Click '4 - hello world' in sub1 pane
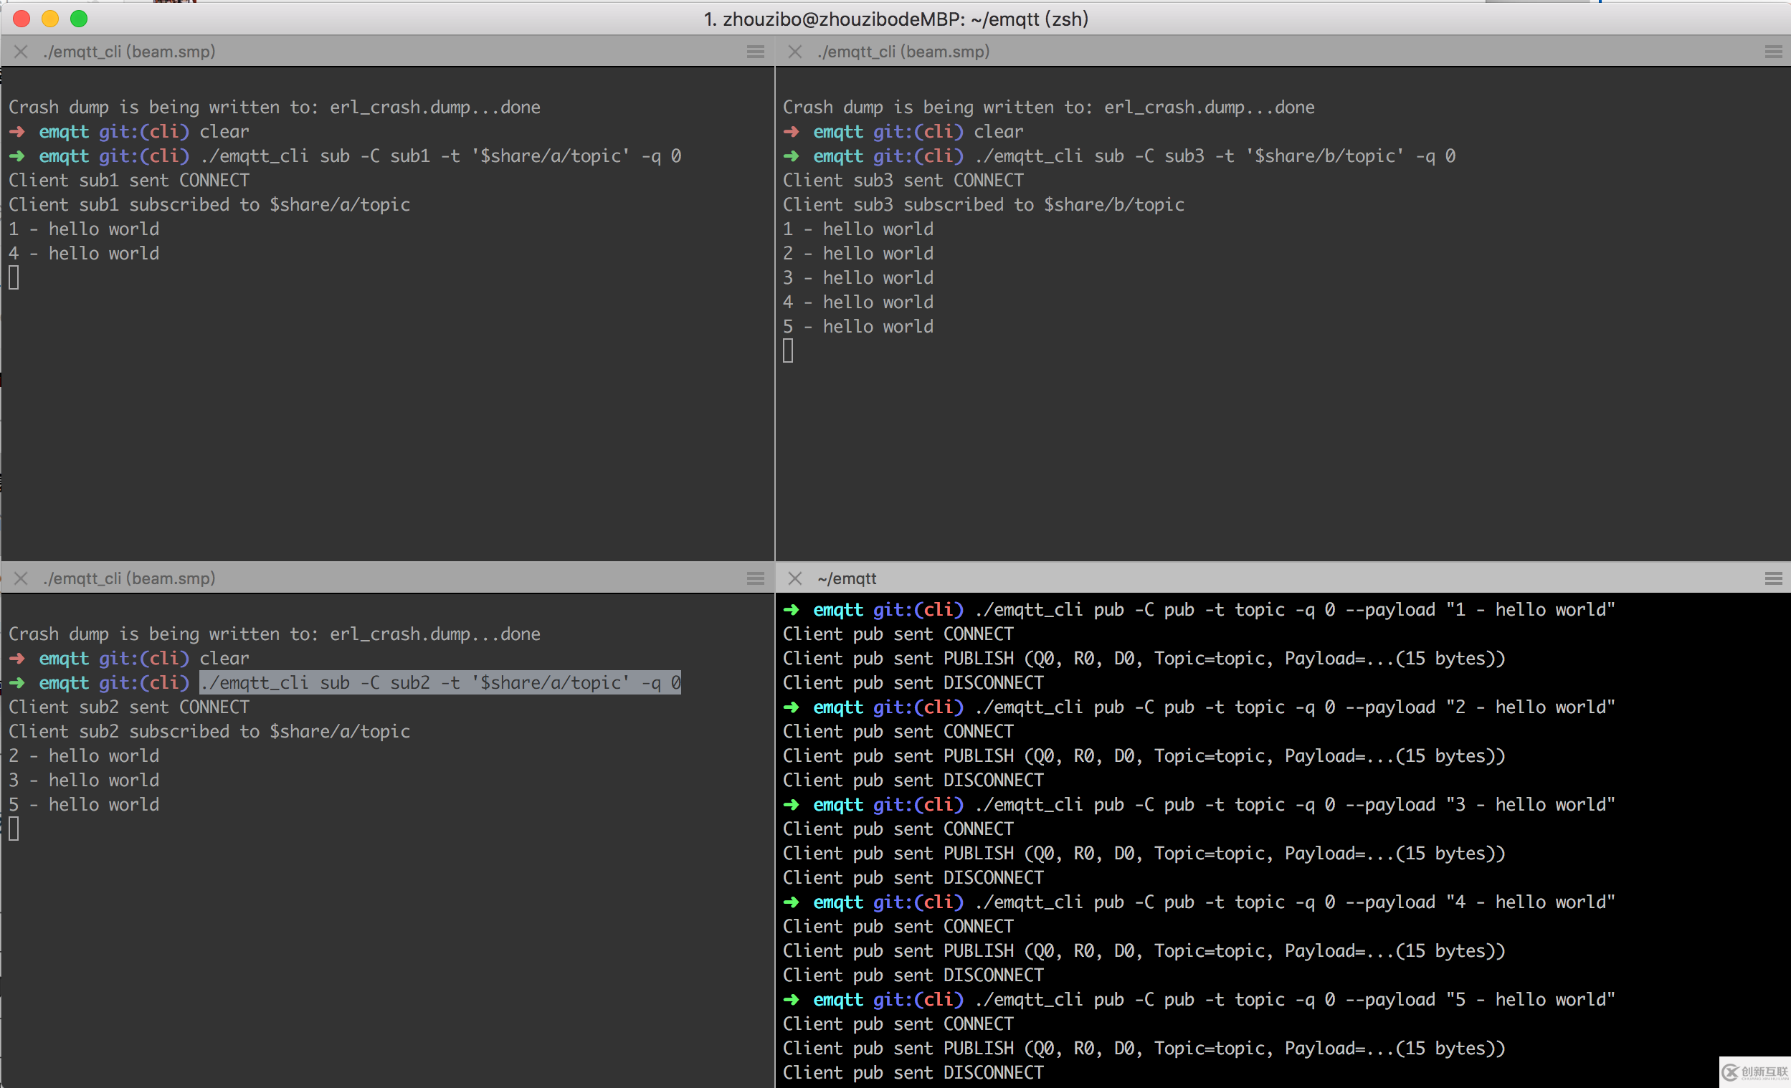Image resolution: width=1791 pixels, height=1088 pixels. pos(85,254)
